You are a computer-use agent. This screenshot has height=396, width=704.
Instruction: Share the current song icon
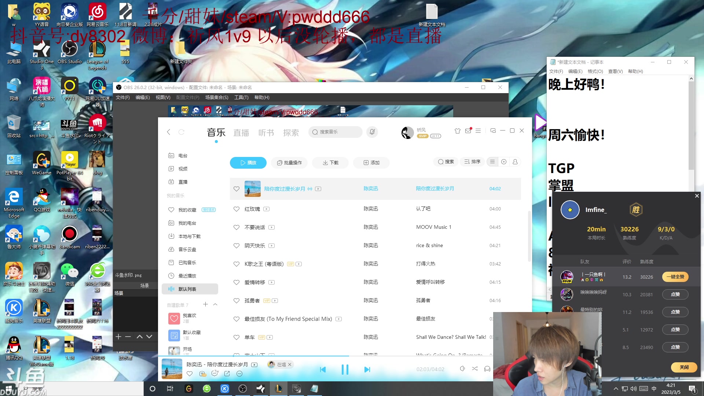(227, 374)
